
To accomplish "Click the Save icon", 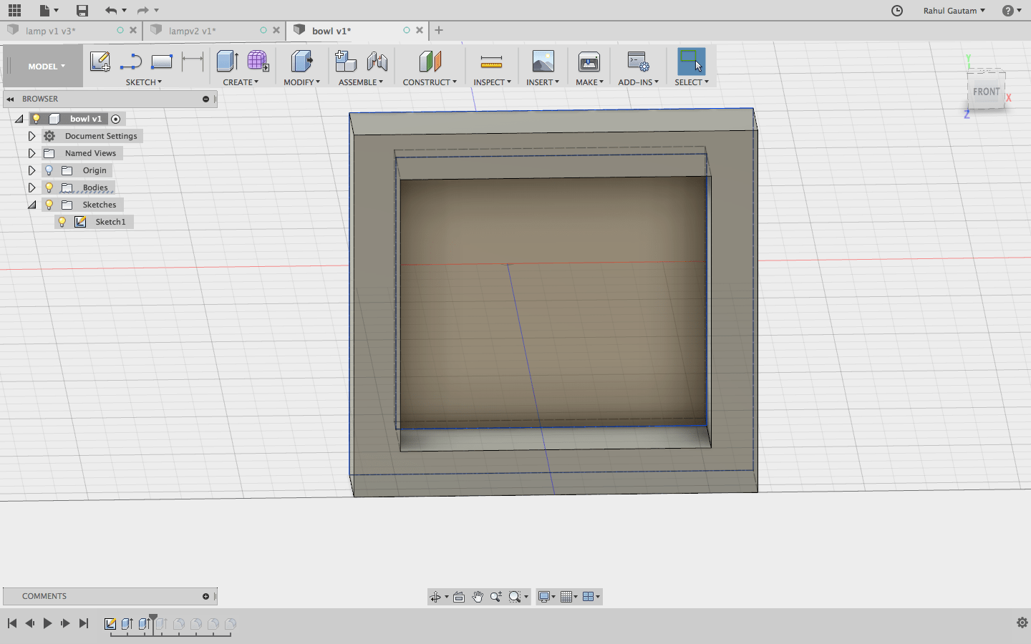I will pos(82,10).
